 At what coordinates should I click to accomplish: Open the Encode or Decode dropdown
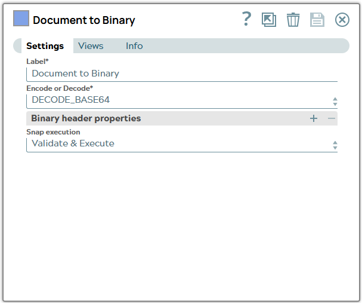182,101
